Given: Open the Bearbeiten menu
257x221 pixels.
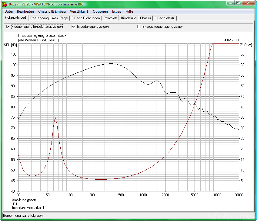Looking at the screenshot, I should 25,11.
